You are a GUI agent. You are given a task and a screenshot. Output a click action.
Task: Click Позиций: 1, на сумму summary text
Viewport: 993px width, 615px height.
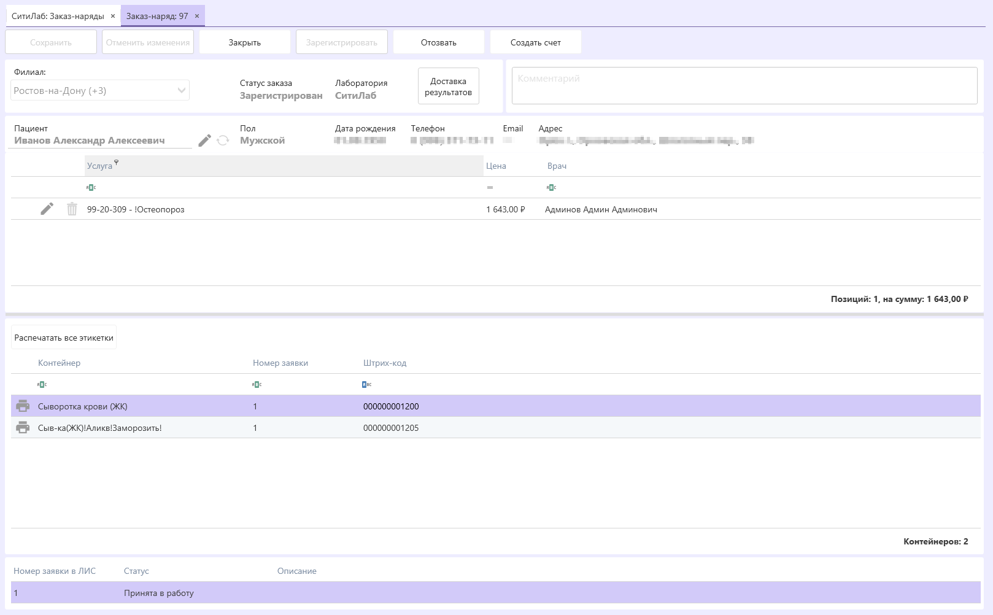[899, 299]
